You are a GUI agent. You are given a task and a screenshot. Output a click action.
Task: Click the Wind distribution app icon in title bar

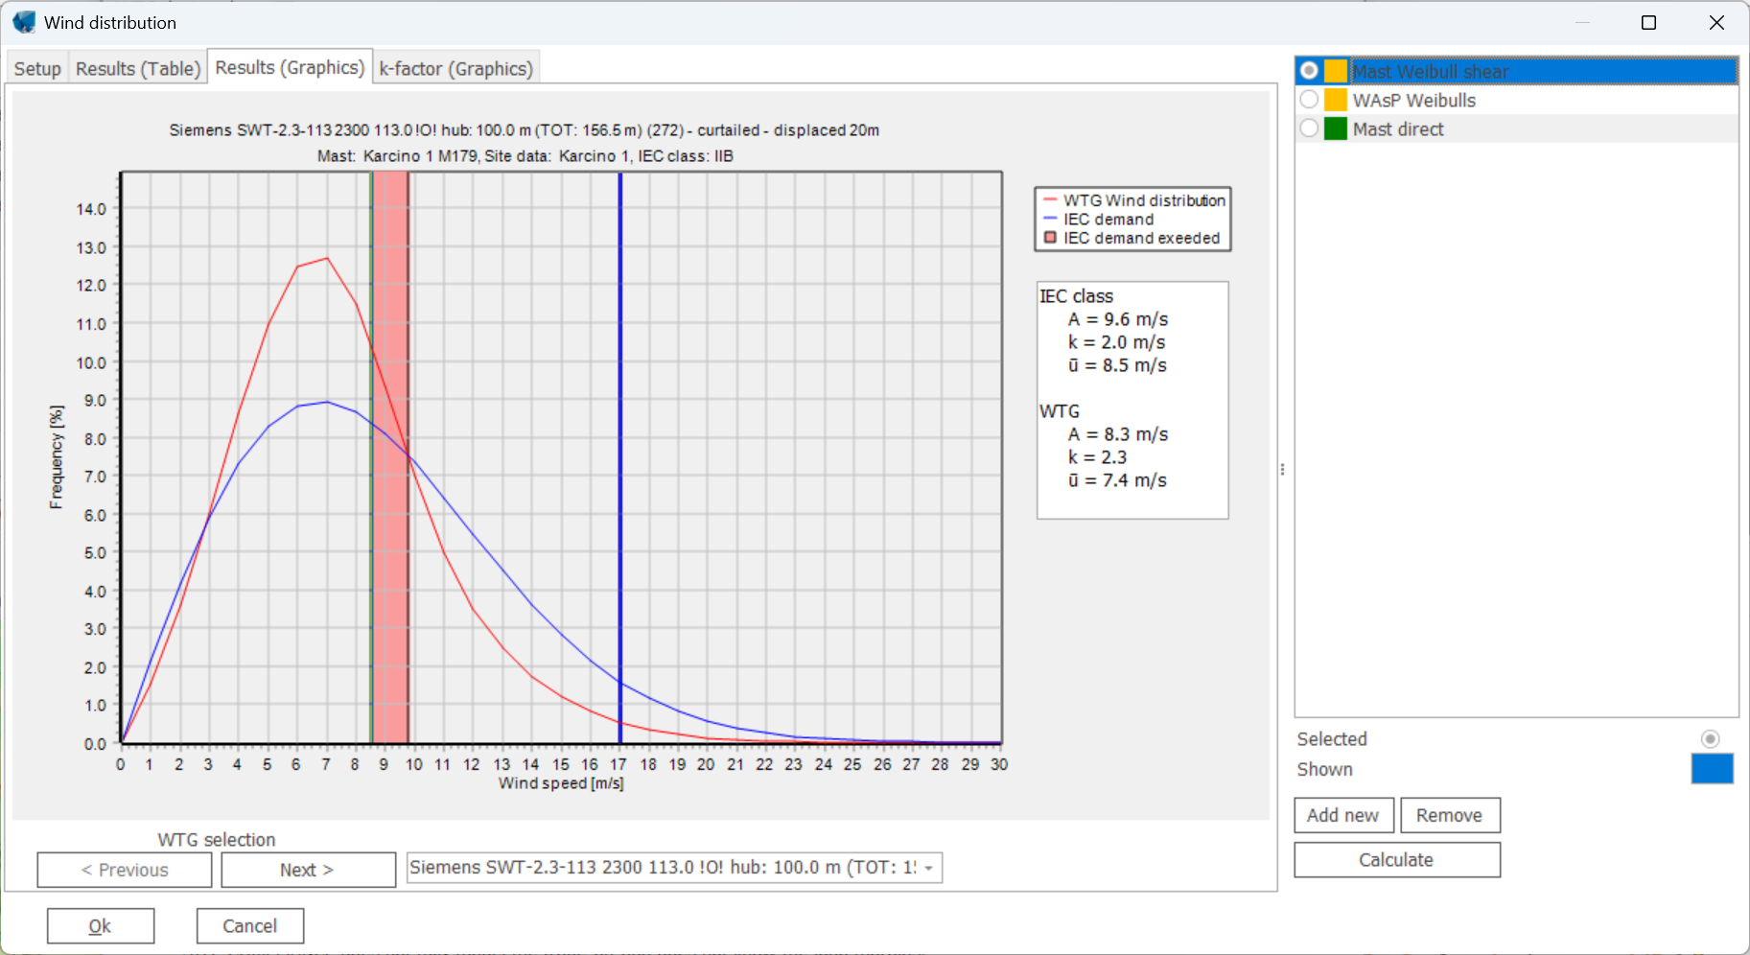click(x=24, y=22)
